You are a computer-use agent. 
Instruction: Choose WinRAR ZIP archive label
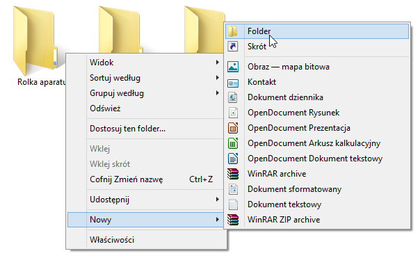pos(284,220)
